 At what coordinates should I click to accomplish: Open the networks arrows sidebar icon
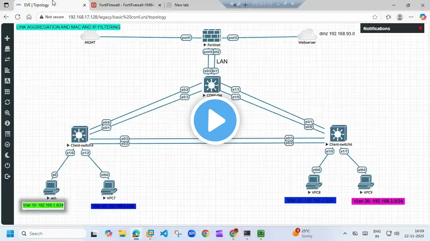7,60
